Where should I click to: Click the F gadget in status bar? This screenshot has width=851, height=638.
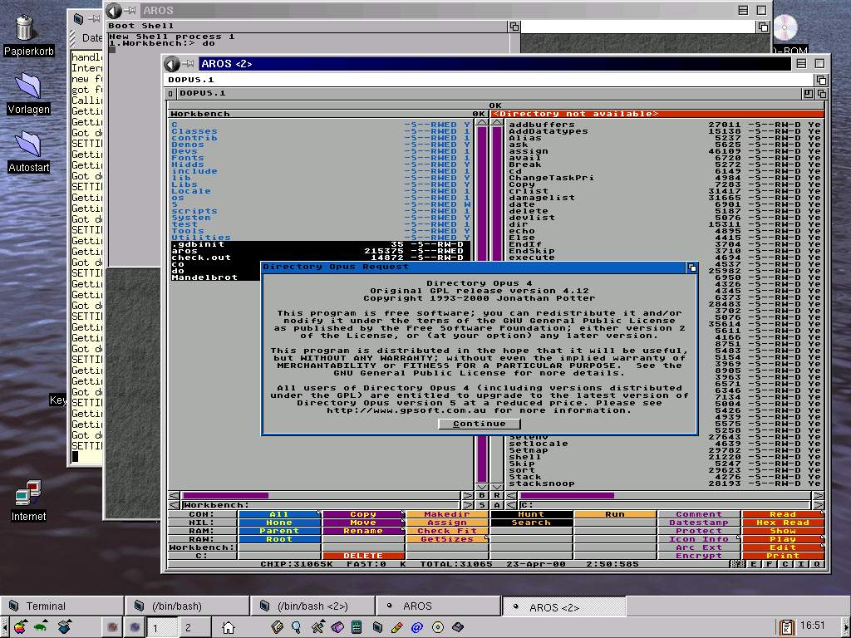click(x=769, y=564)
